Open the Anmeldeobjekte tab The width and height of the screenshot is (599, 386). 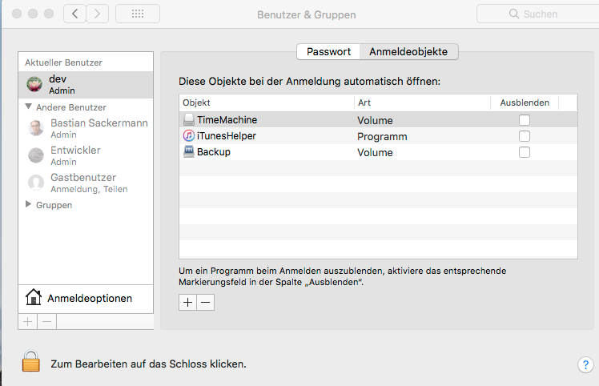pos(409,51)
